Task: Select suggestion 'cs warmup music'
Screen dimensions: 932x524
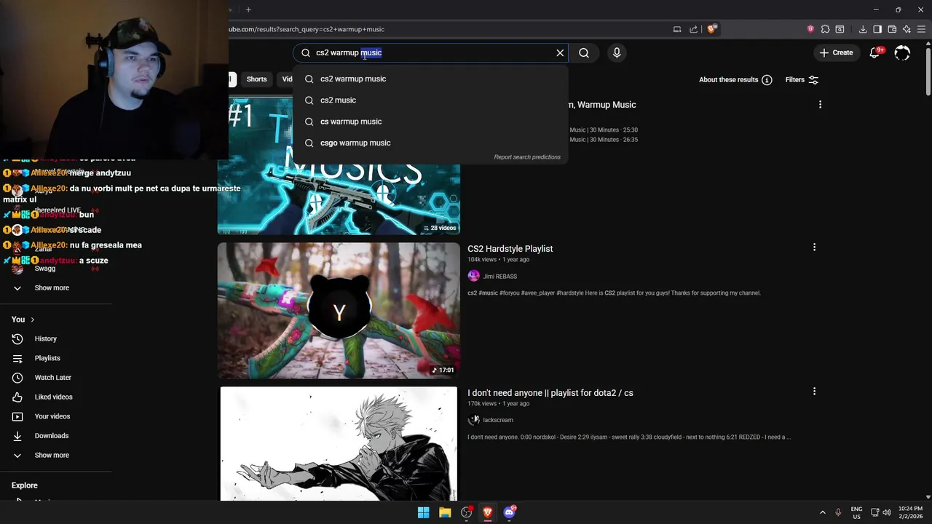Action: point(430,122)
